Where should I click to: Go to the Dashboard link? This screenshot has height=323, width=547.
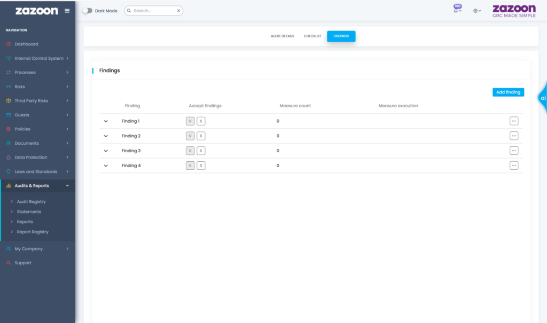[x=27, y=44]
